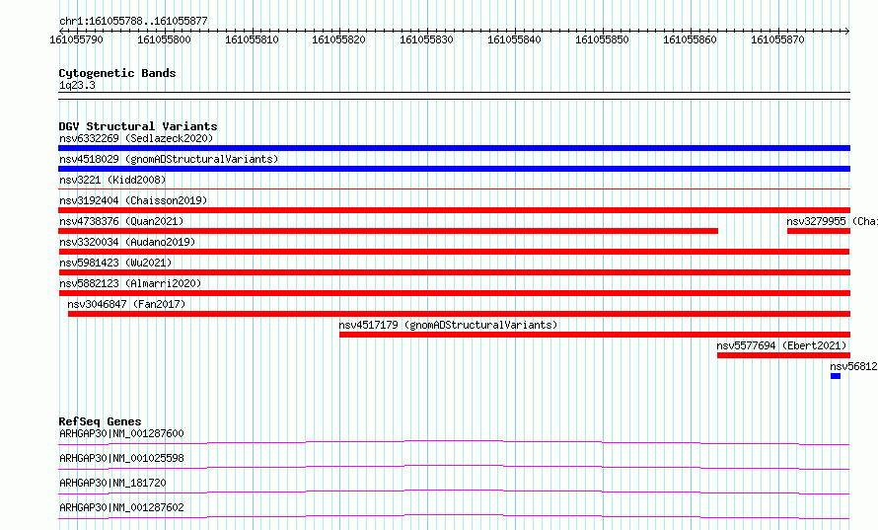Screen dimensions: 878x530
Task: Click the short red bar under nsv3279955
Action: pos(819,231)
